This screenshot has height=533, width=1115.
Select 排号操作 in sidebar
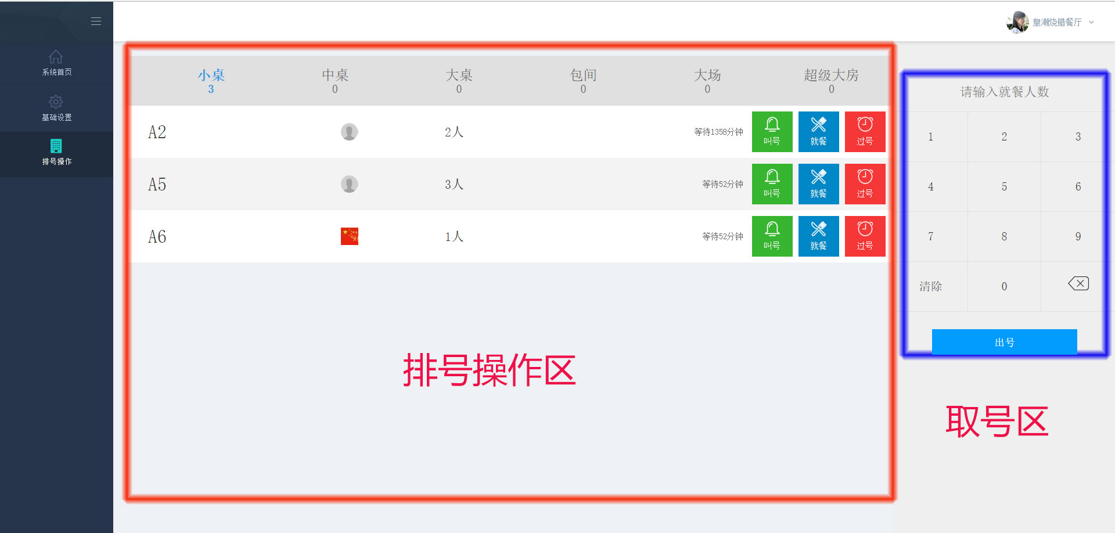click(56, 153)
